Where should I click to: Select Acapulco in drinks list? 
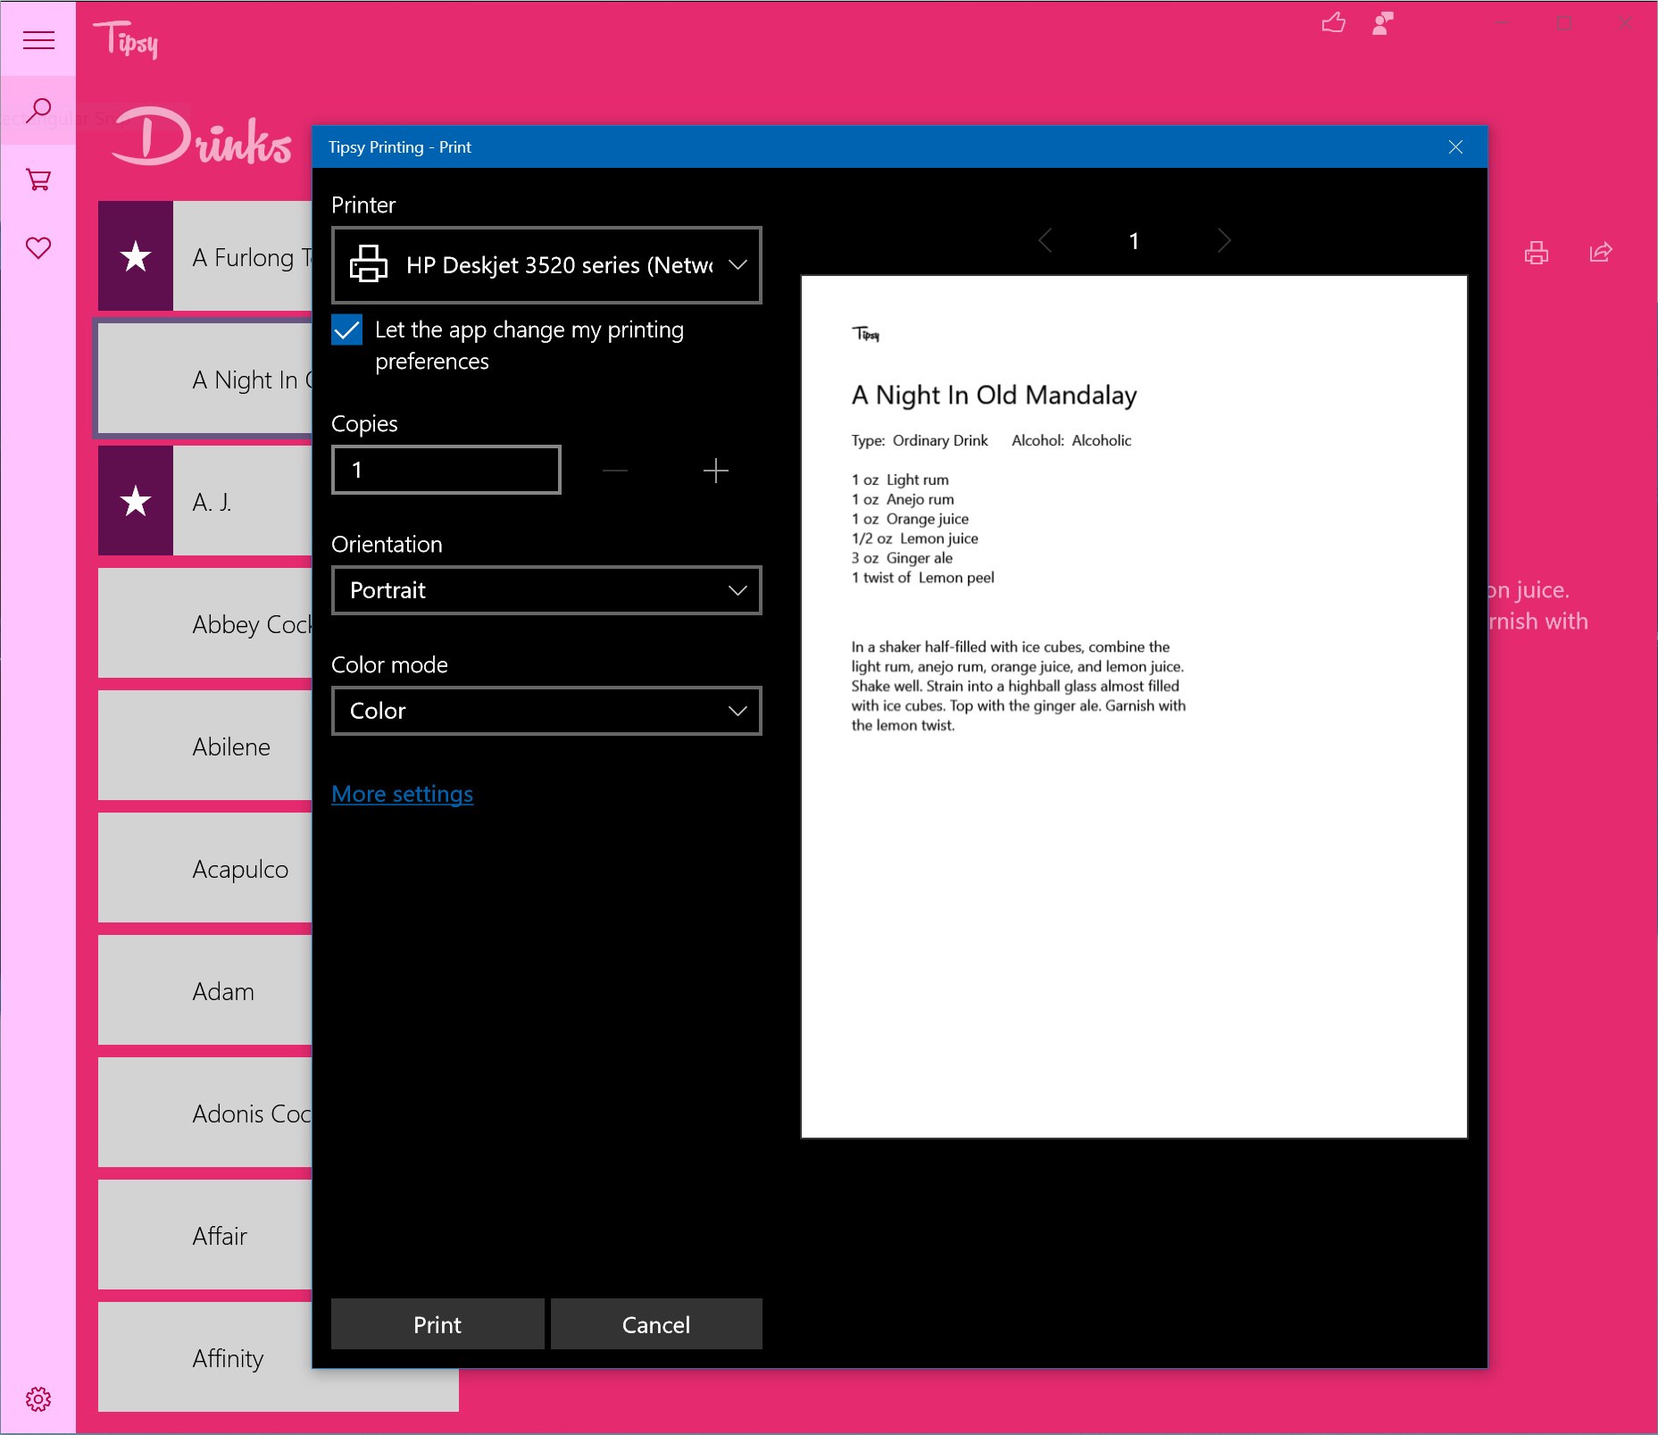[205, 868]
